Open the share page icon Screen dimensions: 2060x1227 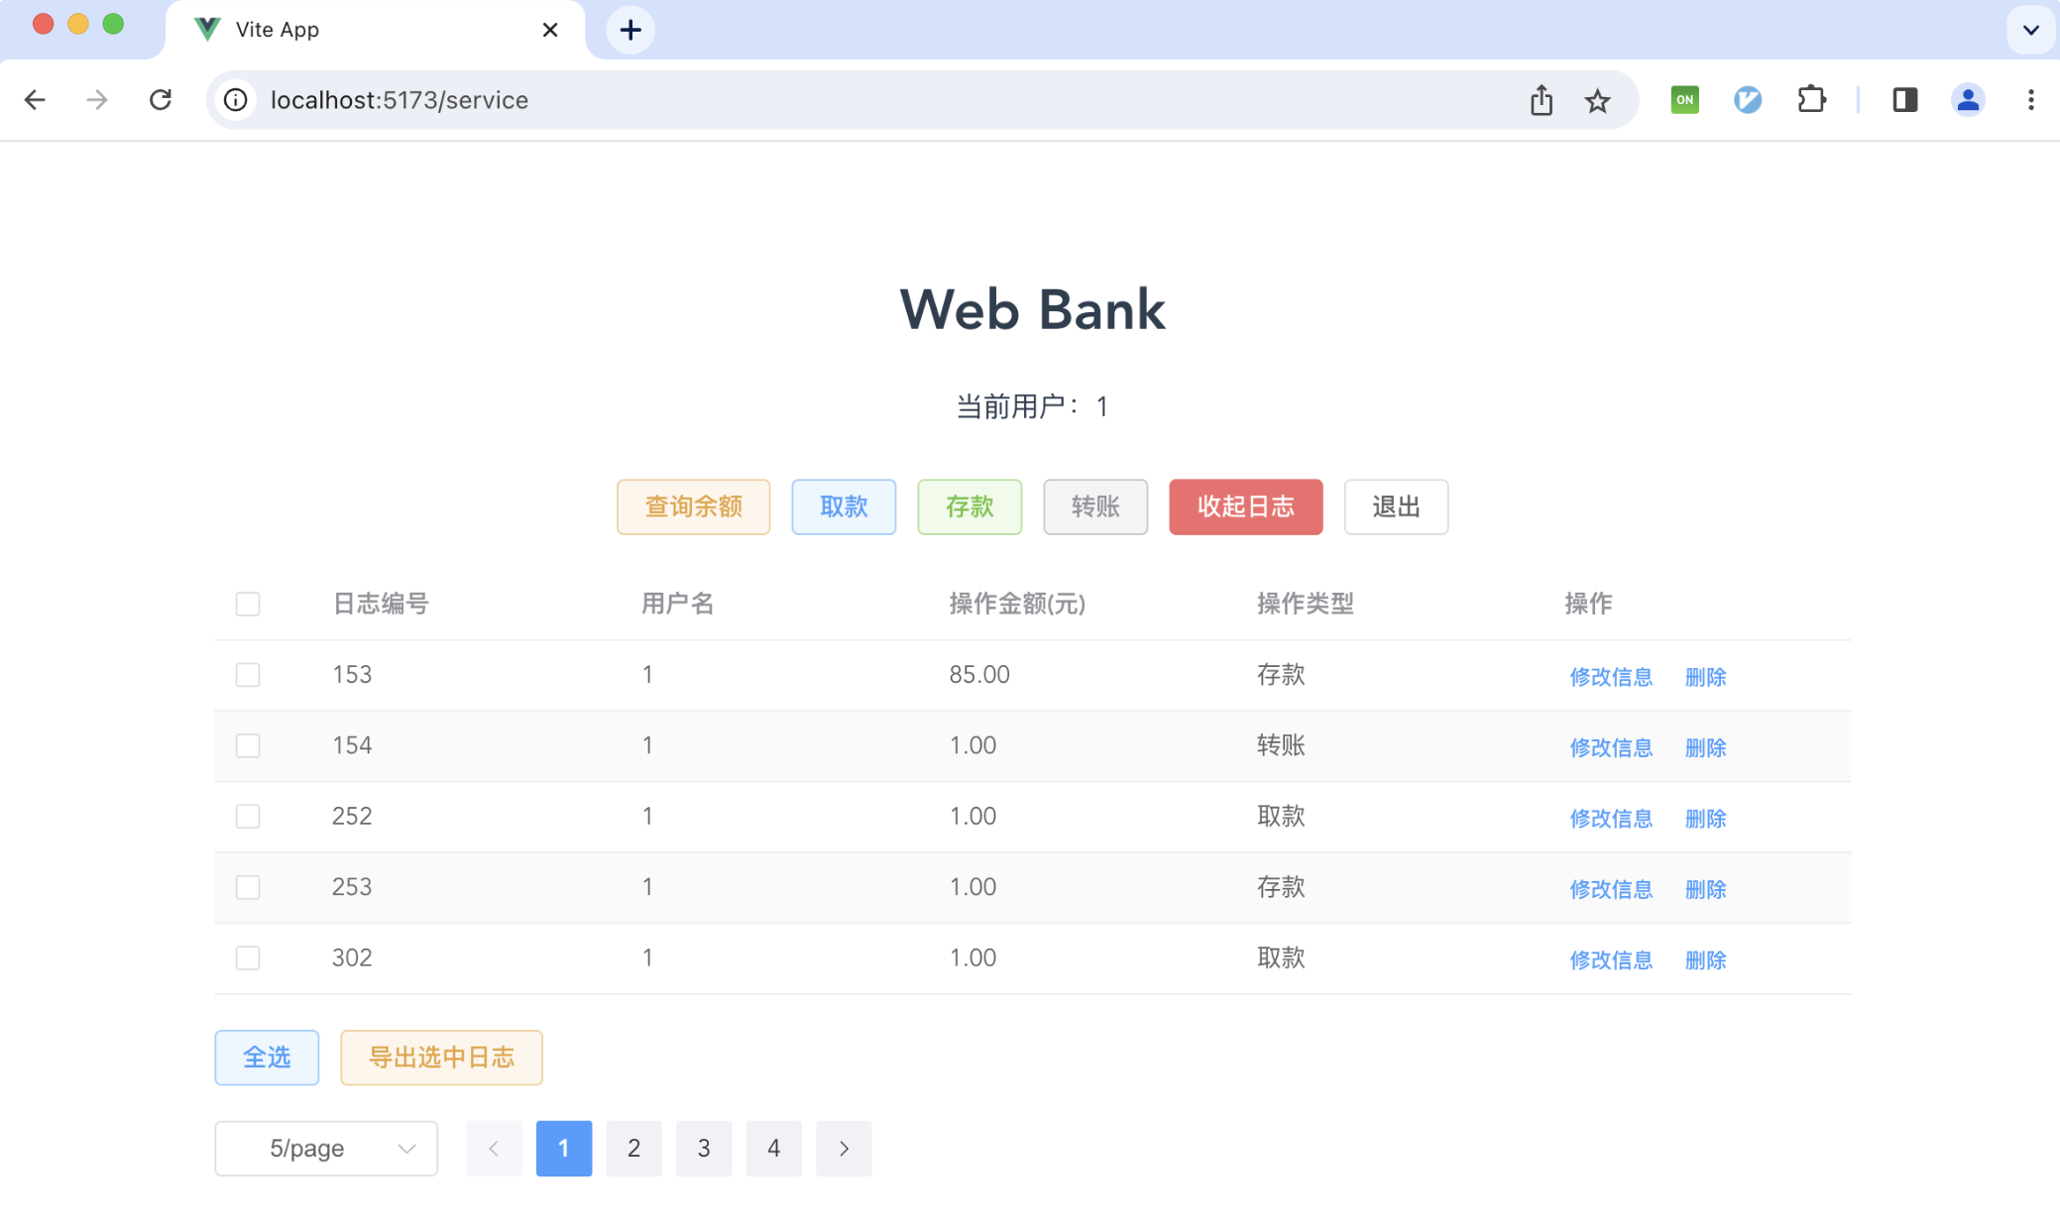[x=1541, y=100]
